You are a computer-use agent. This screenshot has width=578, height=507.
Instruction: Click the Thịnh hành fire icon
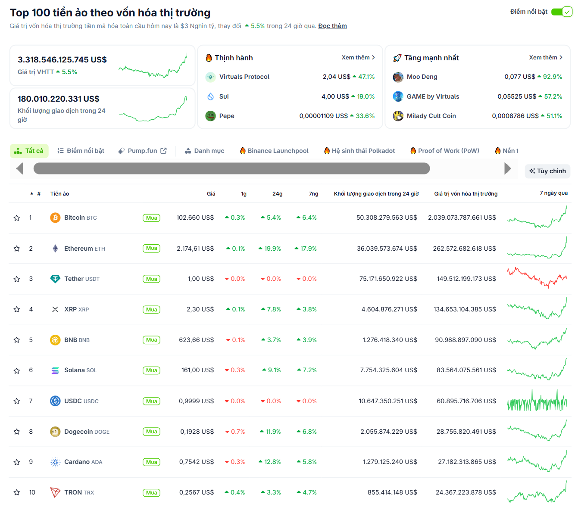coord(209,58)
